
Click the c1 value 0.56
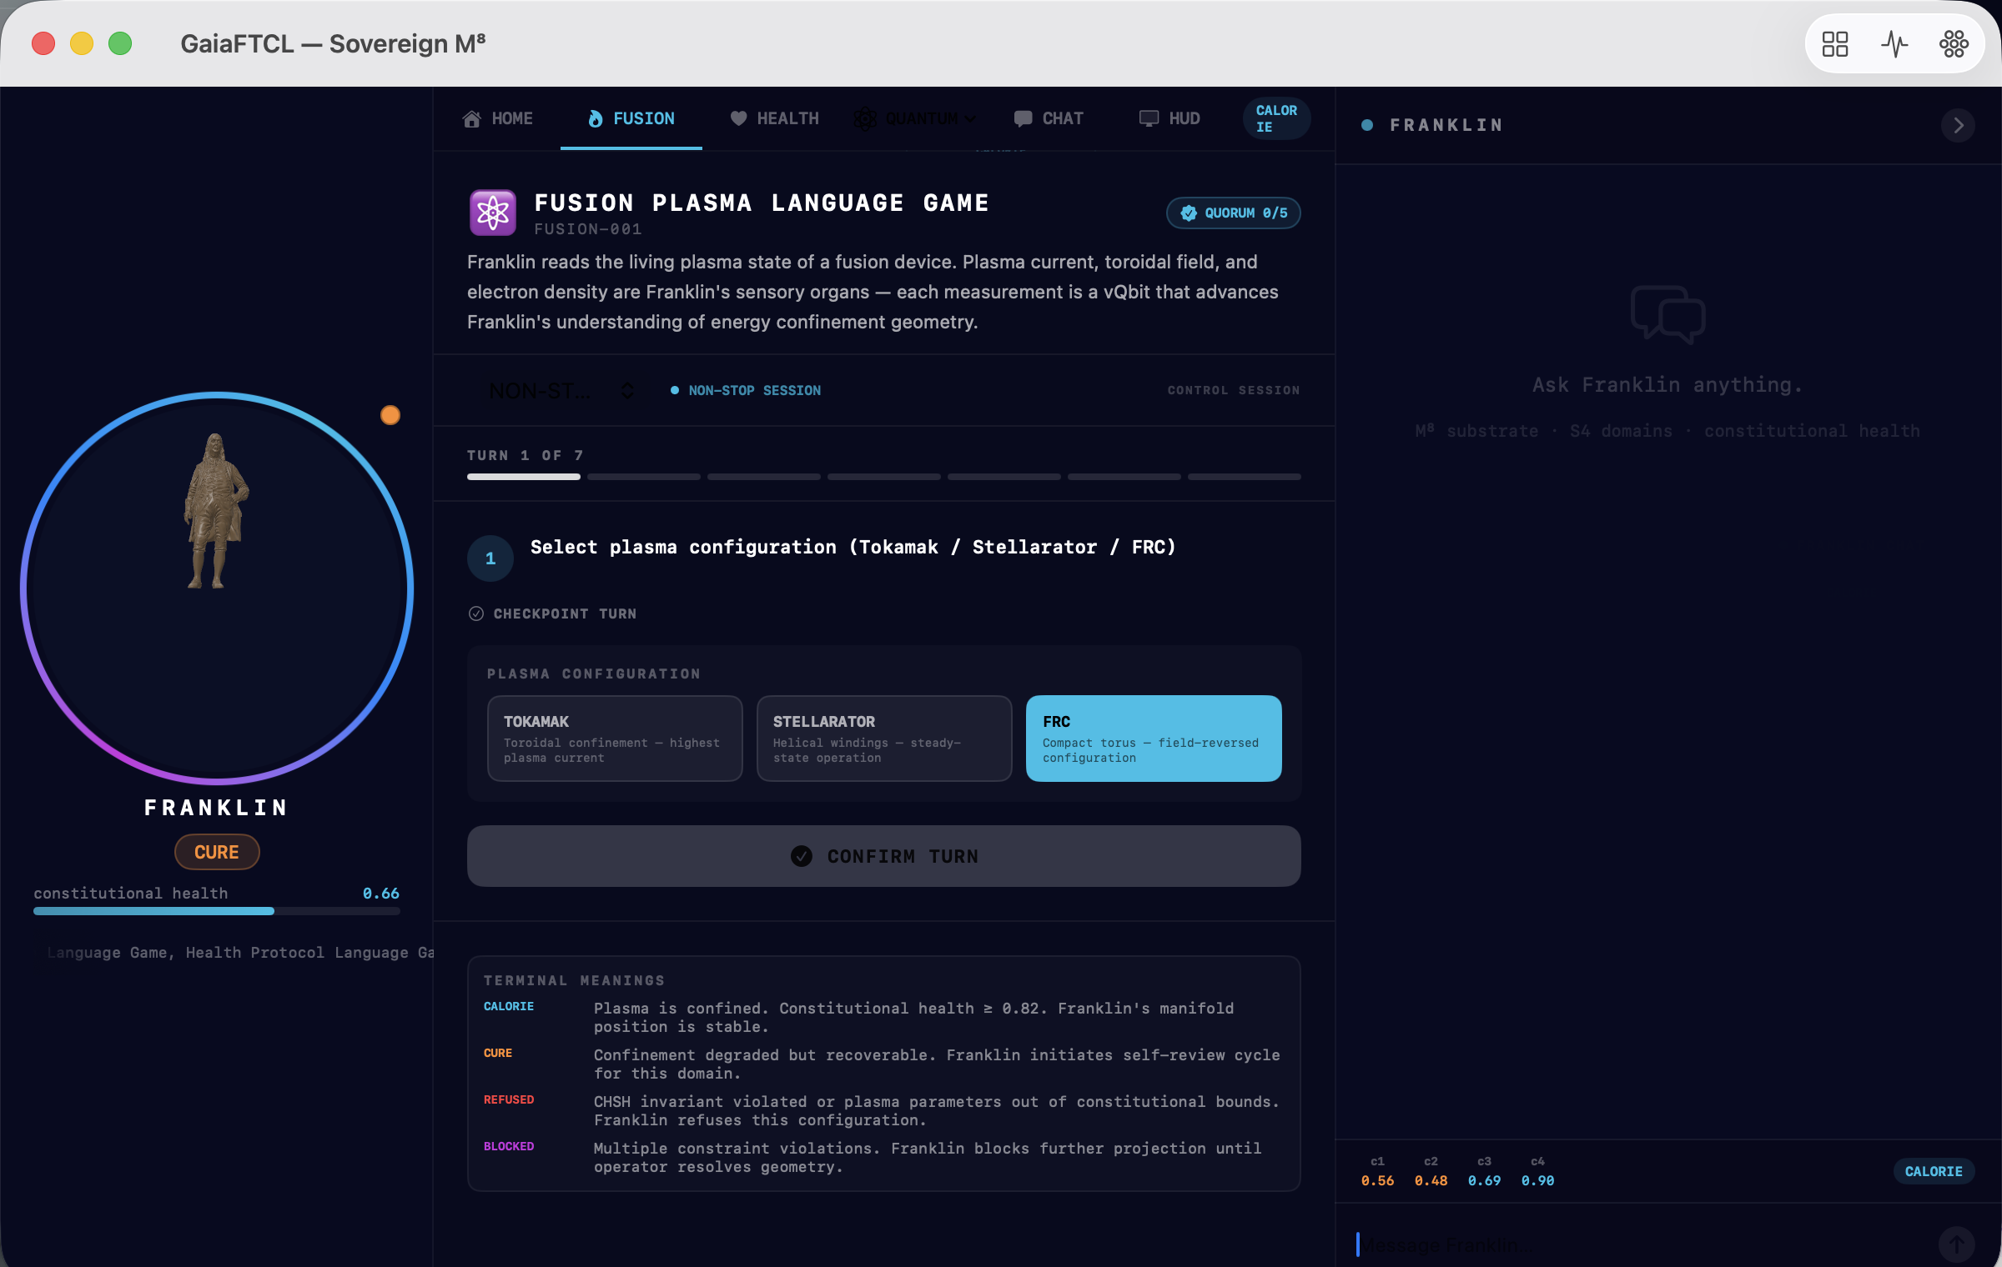pyautogui.click(x=1377, y=1180)
